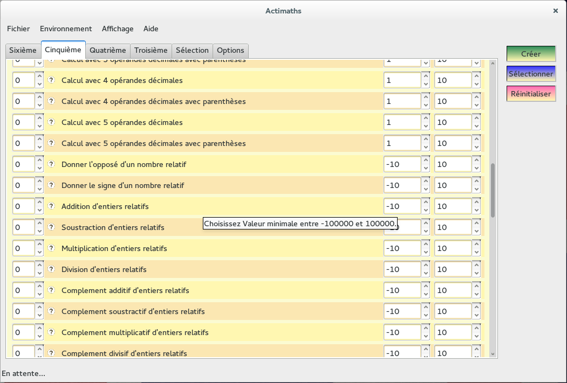Click minimum value field for Complement multiplicatif d'entiers relatifs

(x=402, y=332)
